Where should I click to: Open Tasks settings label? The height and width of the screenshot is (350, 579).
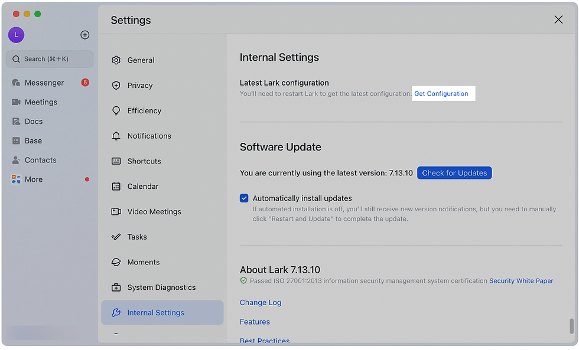coord(137,237)
